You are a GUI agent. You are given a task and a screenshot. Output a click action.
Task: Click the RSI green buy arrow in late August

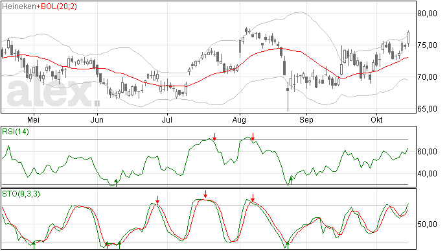291,180
